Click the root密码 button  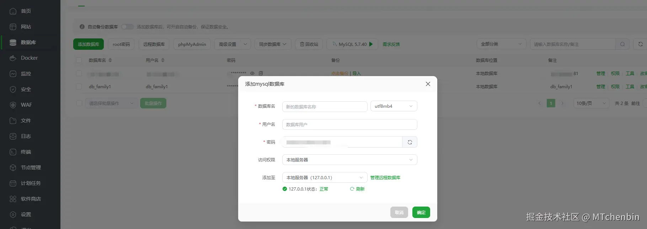[121, 44]
